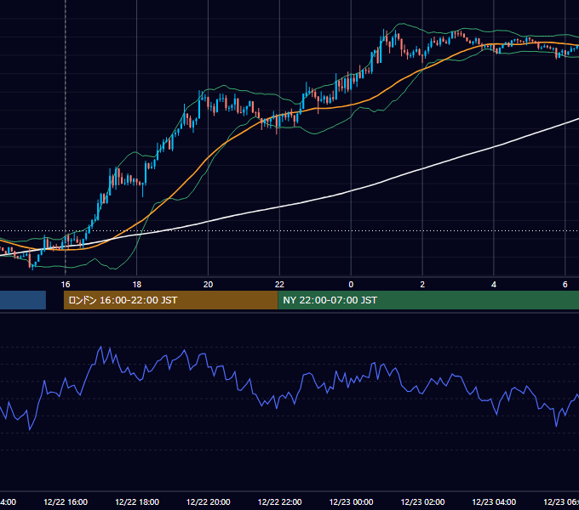Click the hour label 2 on the upper time axis
The width and height of the screenshot is (579, 510).
click(x=422, y=285)
